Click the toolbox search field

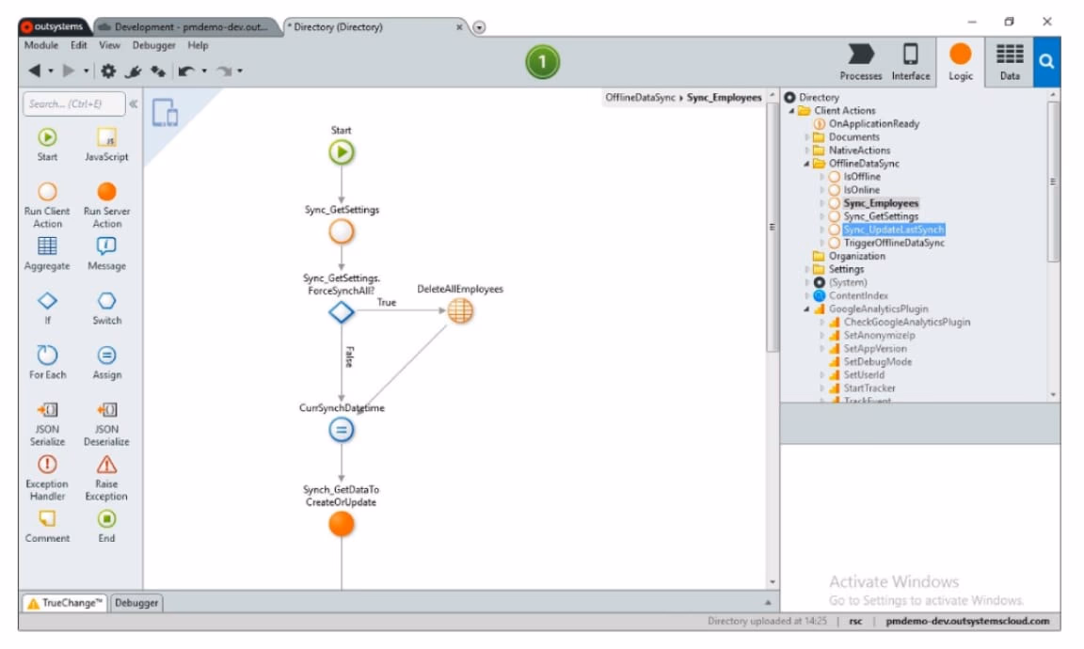point(74,103)
